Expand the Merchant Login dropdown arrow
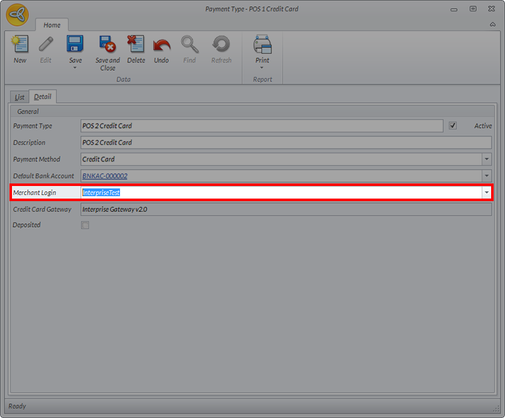 pyautogui.click(x=486, y=192)
